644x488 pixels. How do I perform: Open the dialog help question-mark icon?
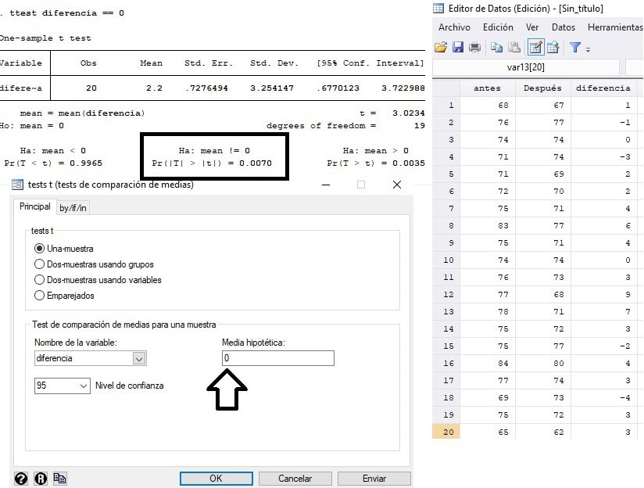[x=21, y=479]
